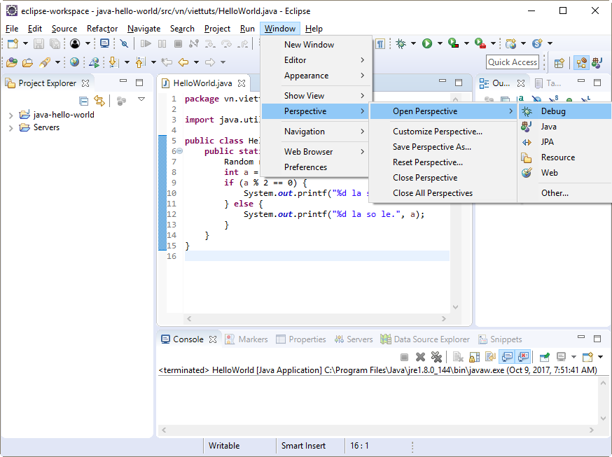Click the Previous Annotation up-arrow icon
This screenshot has width=612, height=457.
click(141, 62)
